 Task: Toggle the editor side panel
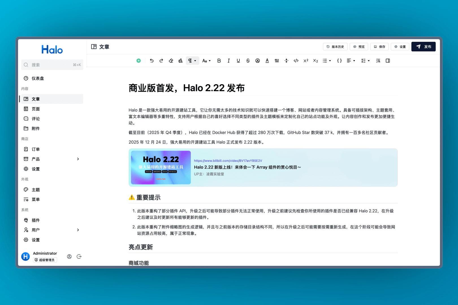click(388, 61)
